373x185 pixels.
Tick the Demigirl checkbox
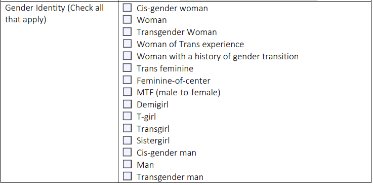point(127,104)
